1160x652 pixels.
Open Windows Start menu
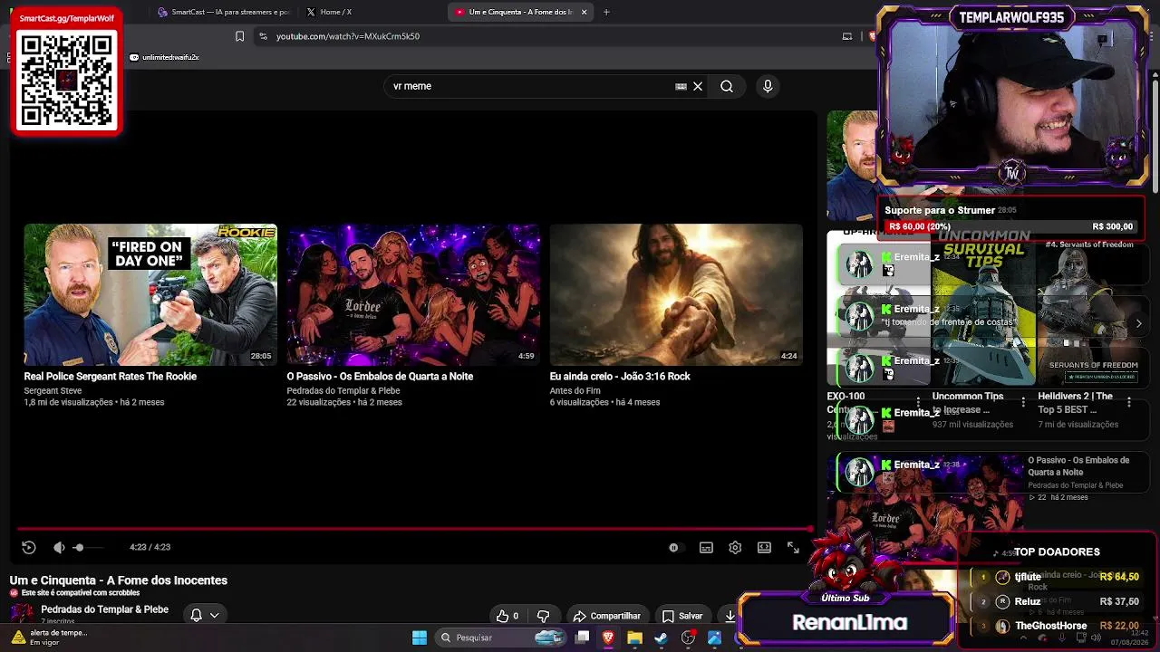(x=420, y=638)
